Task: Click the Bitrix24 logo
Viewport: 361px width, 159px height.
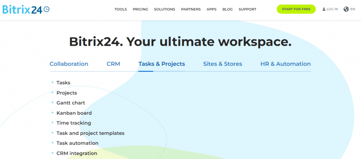Action: pos(26,9)
